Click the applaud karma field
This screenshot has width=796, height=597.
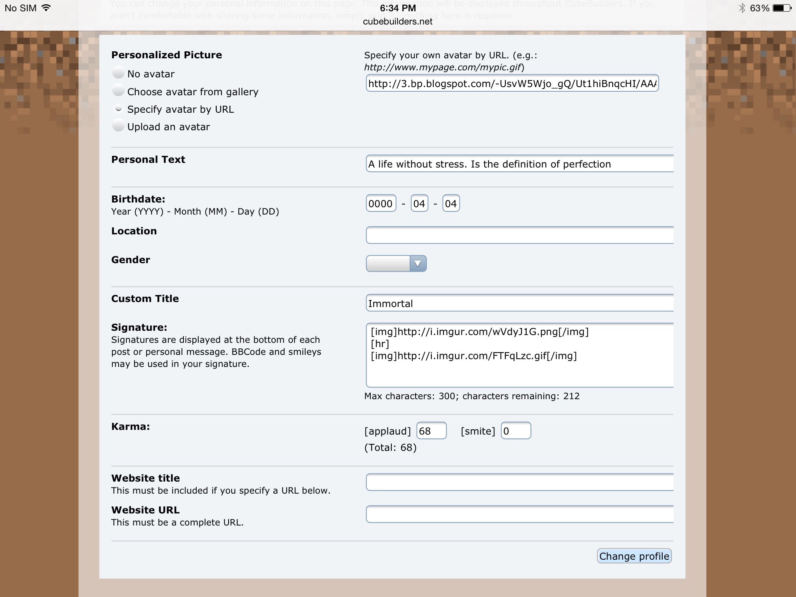(x=431, y=431)
